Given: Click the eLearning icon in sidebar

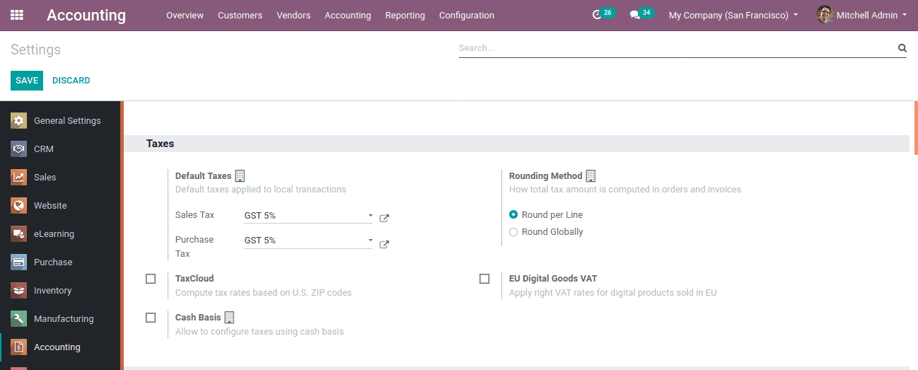Looking at the screenshot, I should coord(19,233).
